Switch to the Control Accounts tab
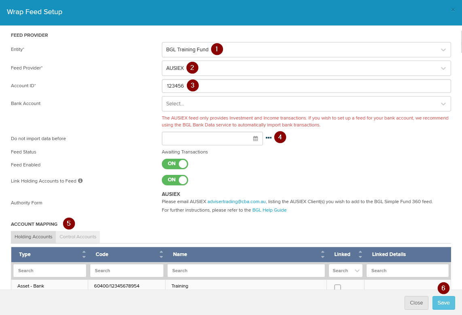 [x=78, y=237]
